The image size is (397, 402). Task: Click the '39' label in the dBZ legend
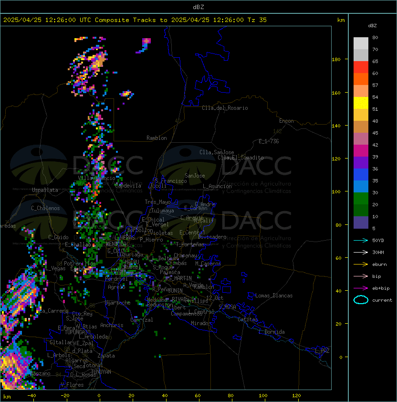click(x=375, y=157)
